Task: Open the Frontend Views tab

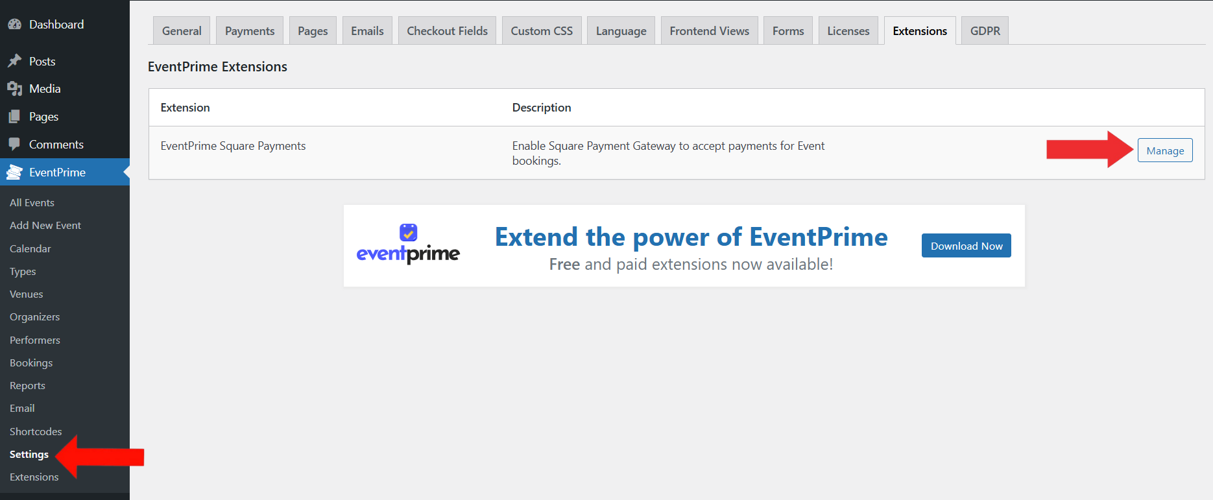Action: point(709,31)
